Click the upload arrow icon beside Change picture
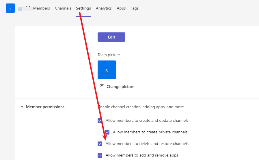 tap(102, 87)
